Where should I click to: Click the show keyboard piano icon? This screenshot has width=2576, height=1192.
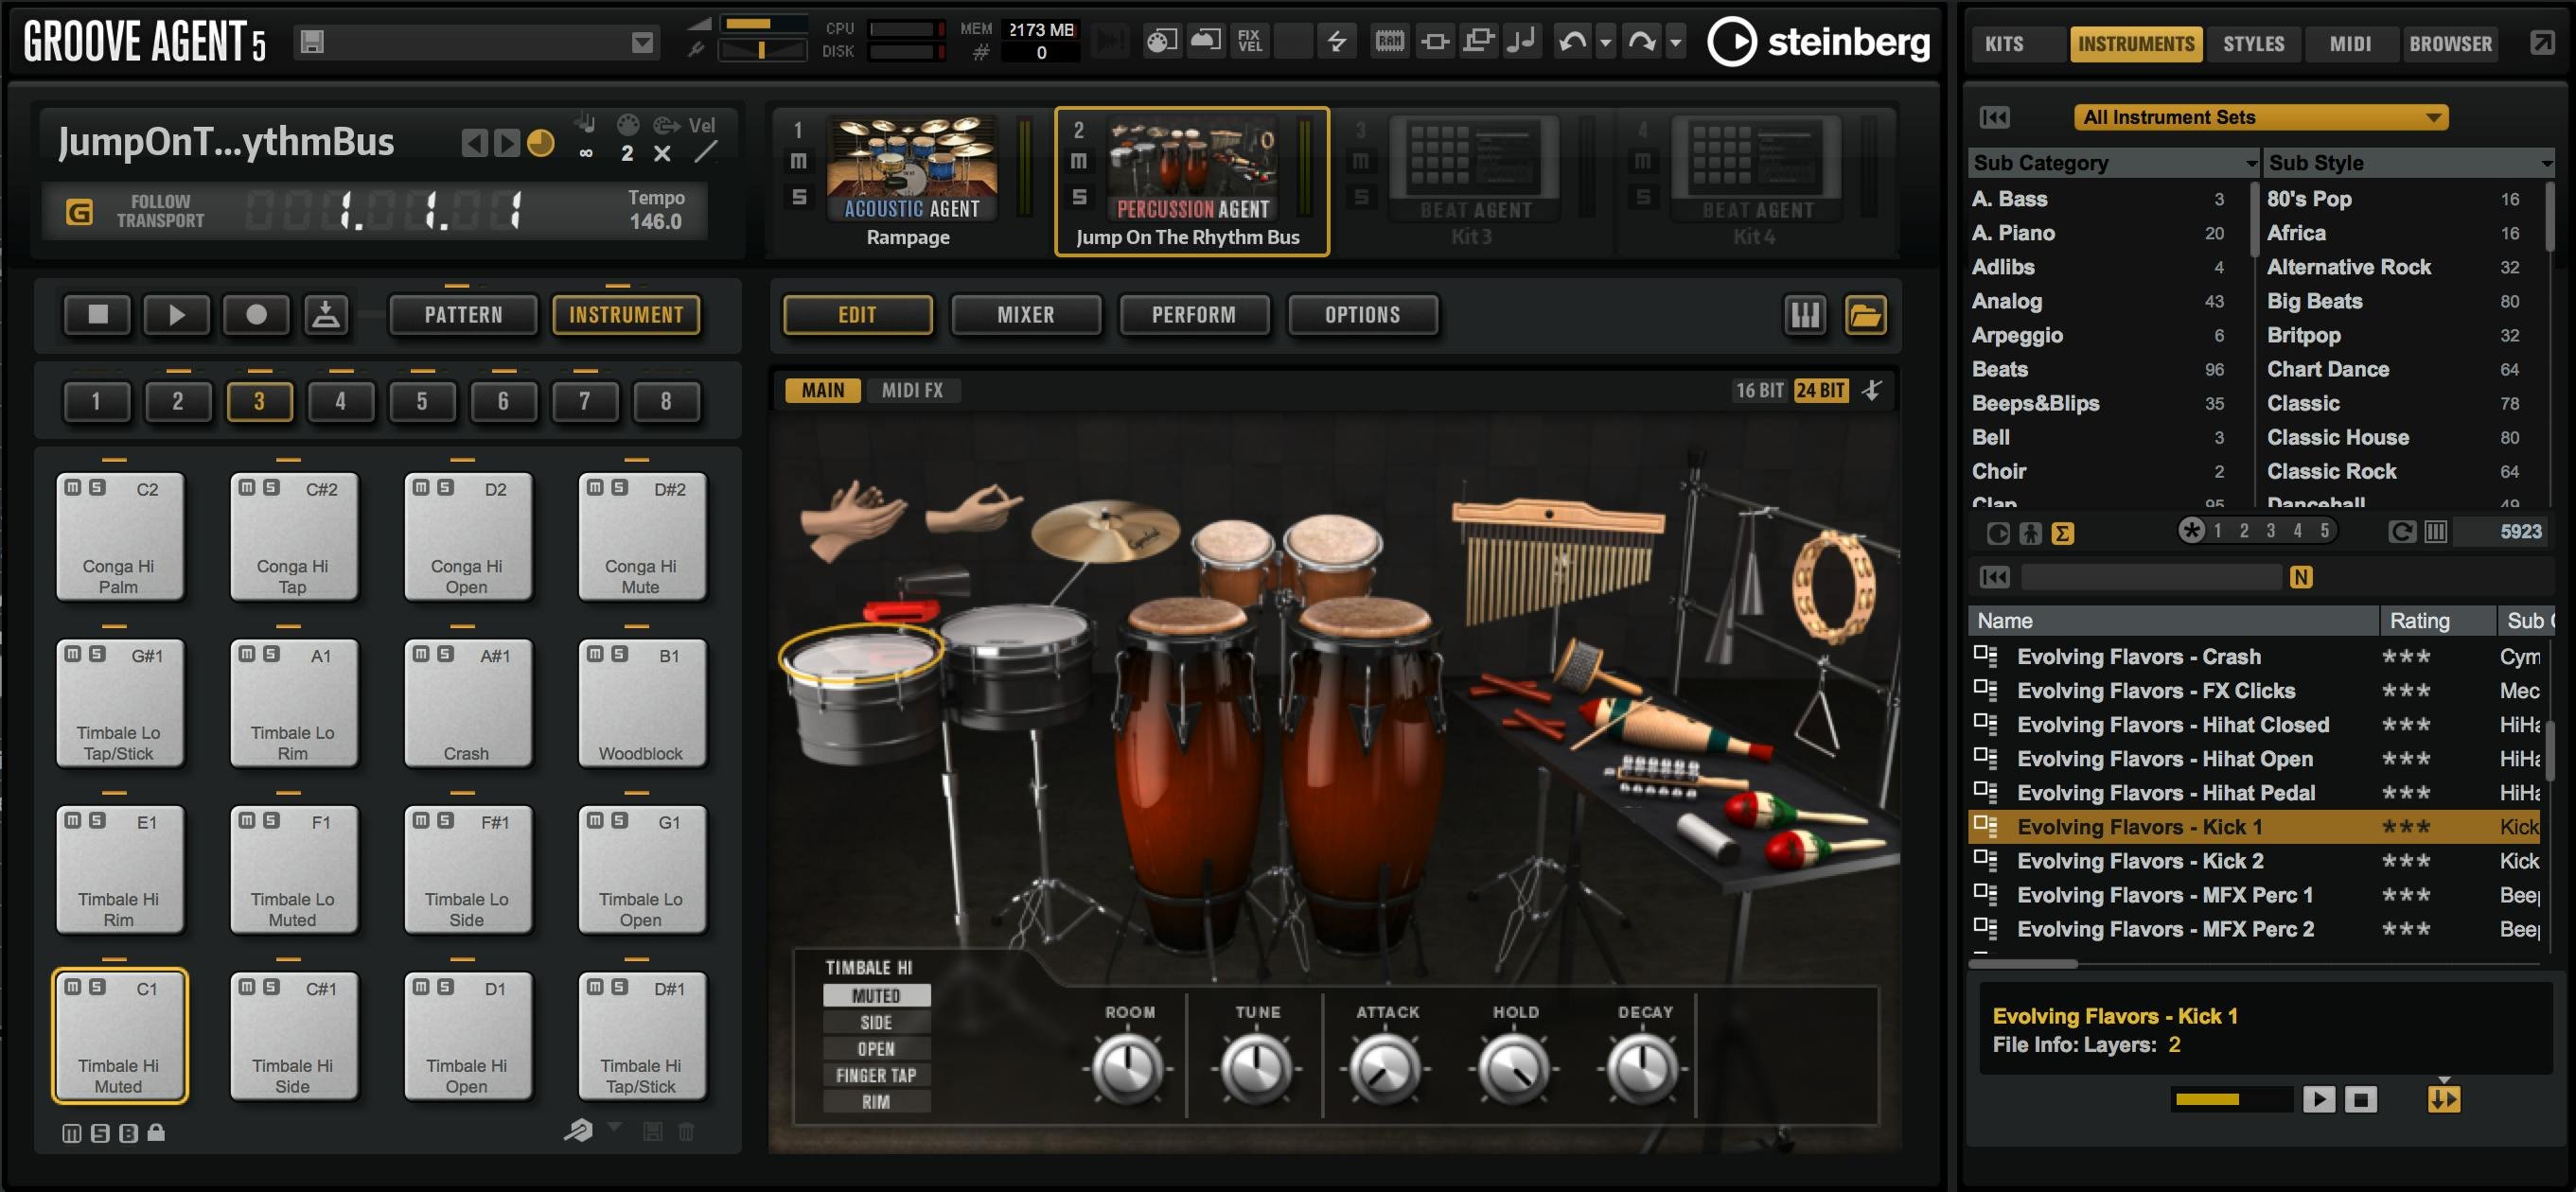pos(1805,315)
